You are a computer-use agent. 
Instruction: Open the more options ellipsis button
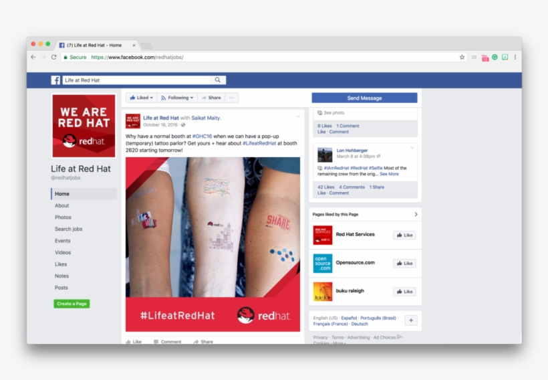(232, 98)
